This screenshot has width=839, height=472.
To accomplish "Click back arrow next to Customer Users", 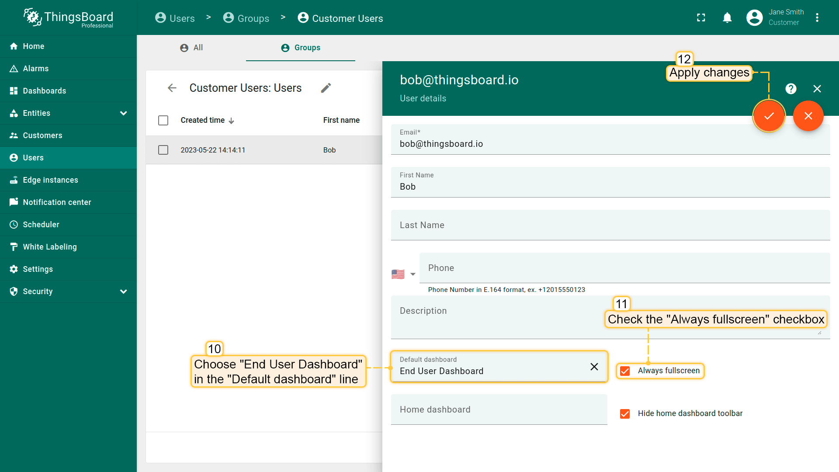I will 172,88.
